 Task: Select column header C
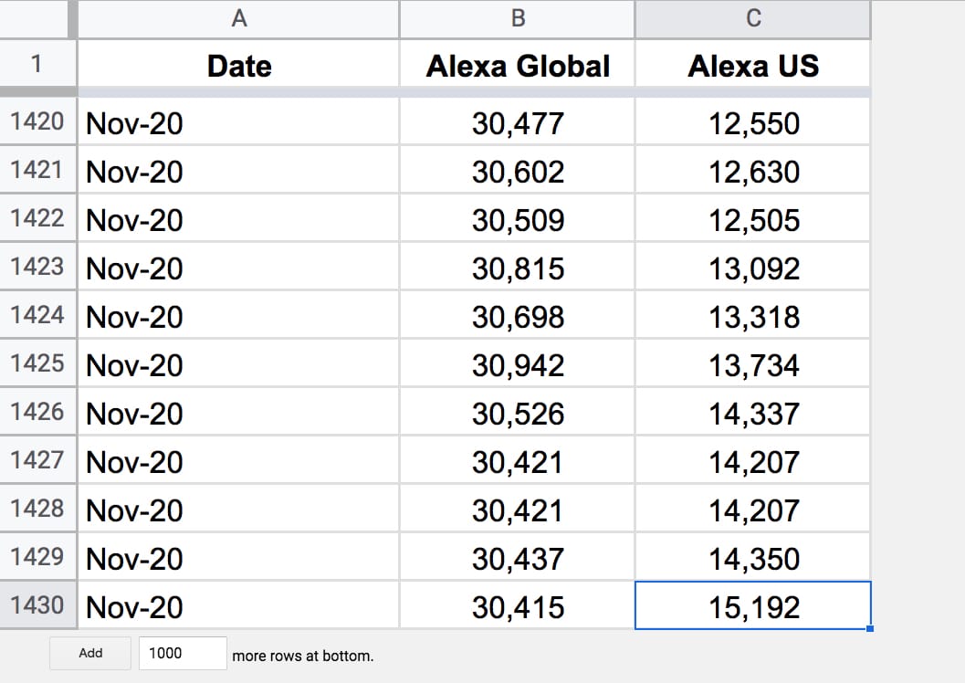click(752, 19)
